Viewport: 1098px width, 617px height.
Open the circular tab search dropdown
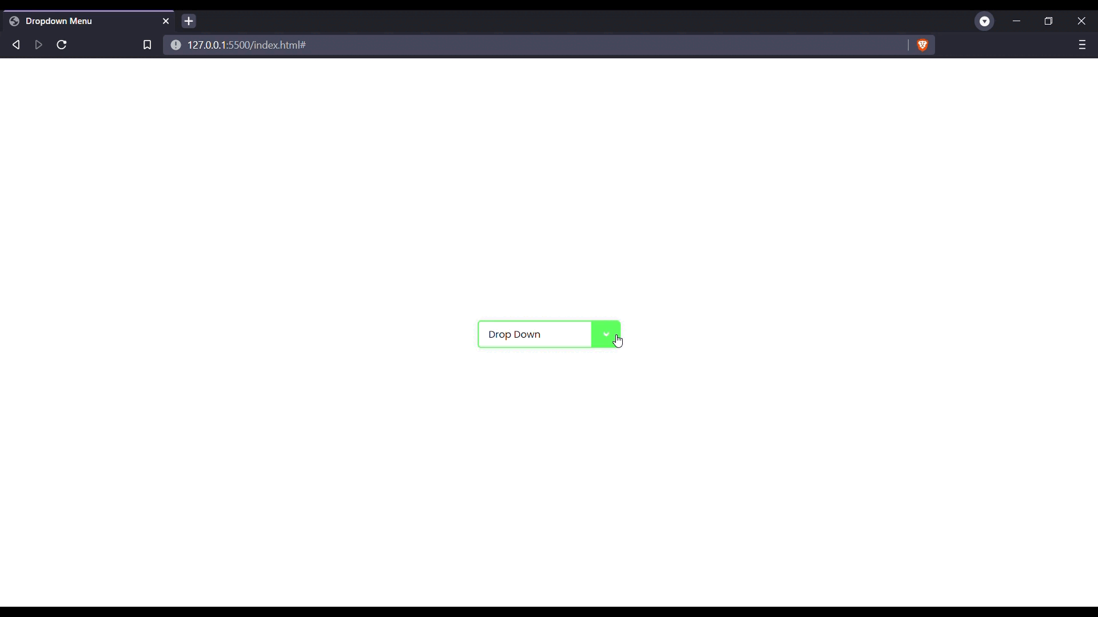984,21
